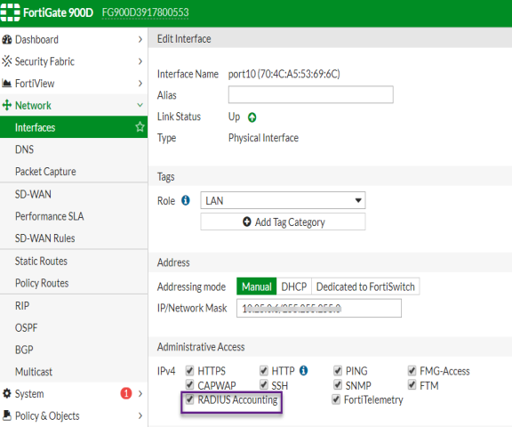The width and height of the screenshot is (512, 427).
Task: Click the HTTP info icon
Action: (304, 370)
